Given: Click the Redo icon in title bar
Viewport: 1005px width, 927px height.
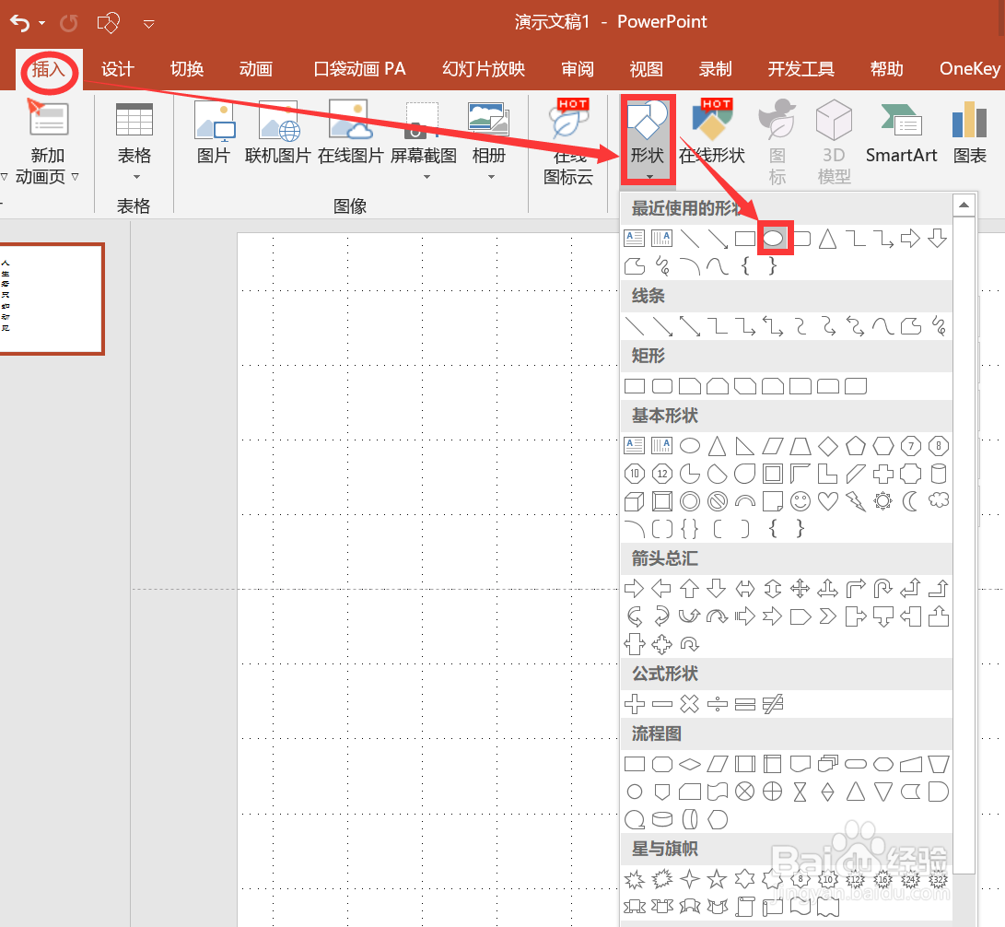Looking at the screenshot, I should [68, 24].
